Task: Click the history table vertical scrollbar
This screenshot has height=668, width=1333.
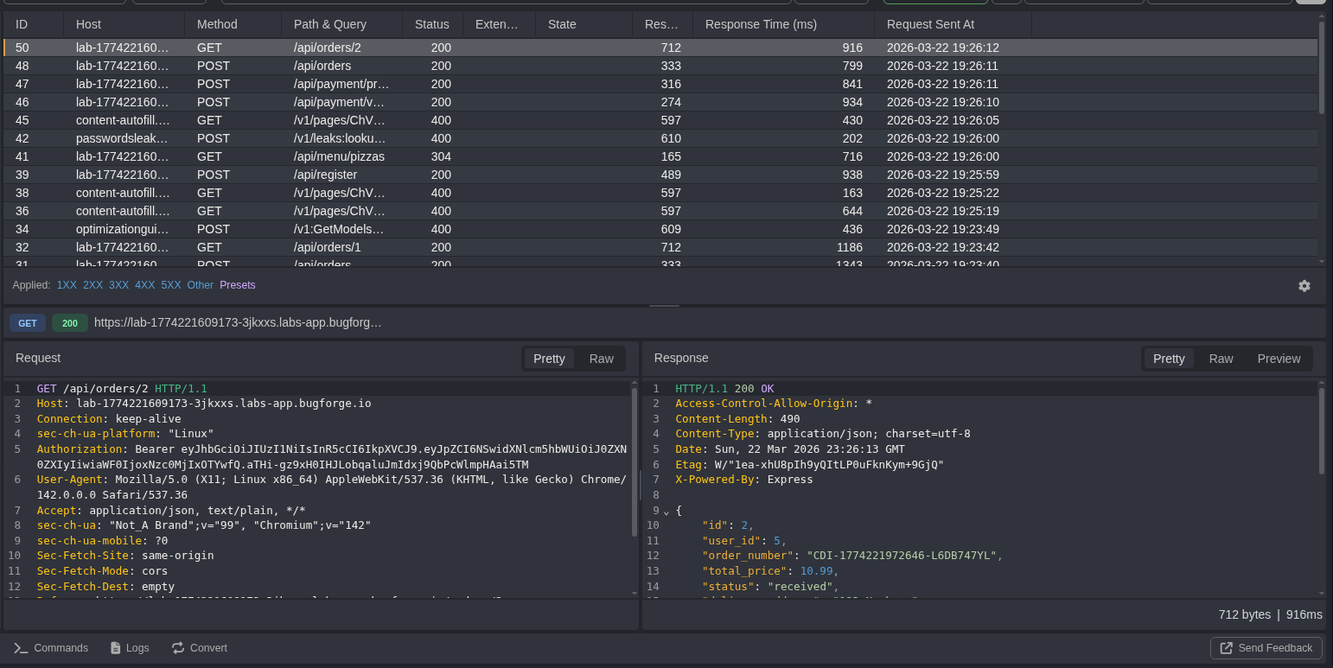Action: tap(1321, 69)
